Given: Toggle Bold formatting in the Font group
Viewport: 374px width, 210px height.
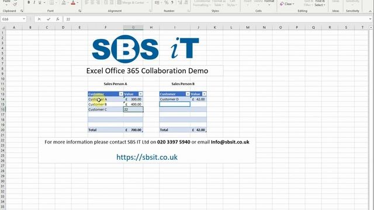Looking at the screenshot, I should (x=29, y=2).
